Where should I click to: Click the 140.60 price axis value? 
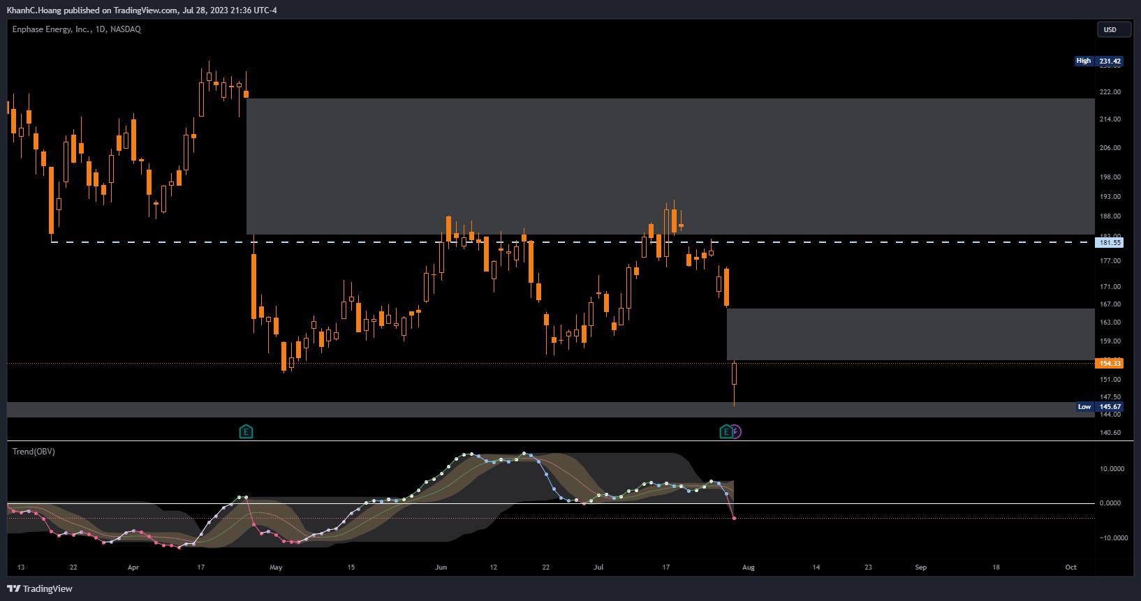(x=1110, y=433)
